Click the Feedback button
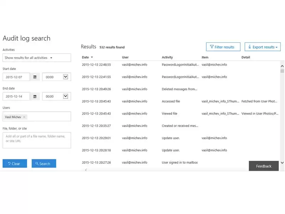285x214 pixels. coord(263,166)
